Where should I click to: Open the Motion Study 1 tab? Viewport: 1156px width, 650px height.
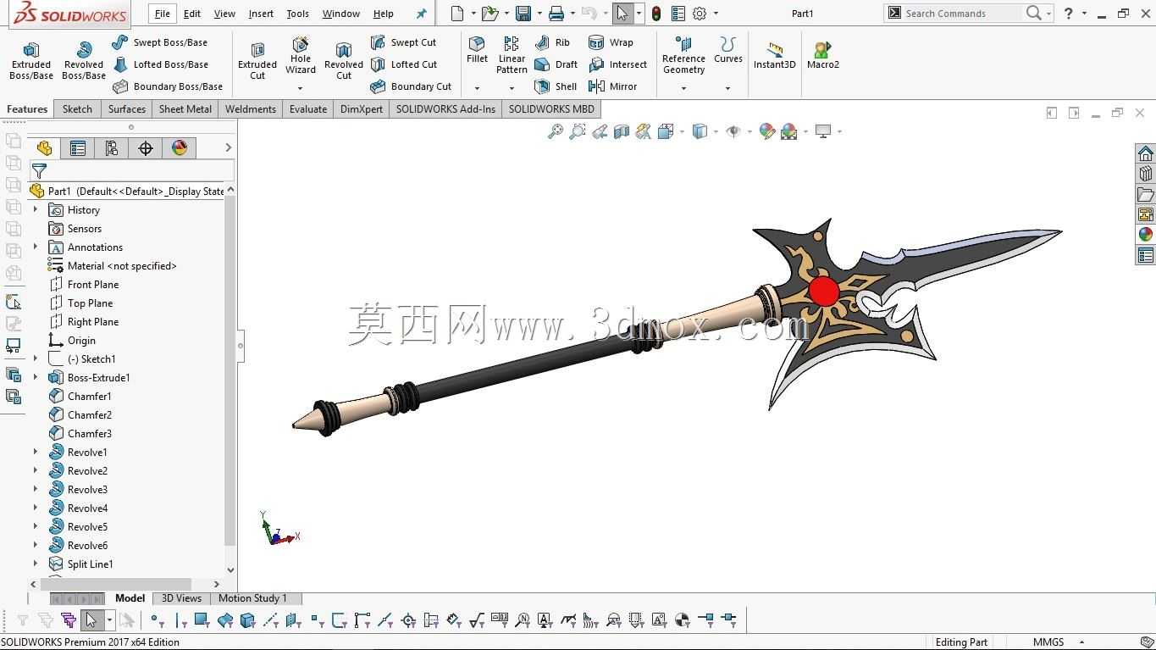(252, 598)
